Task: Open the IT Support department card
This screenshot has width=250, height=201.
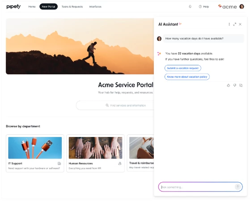Action: (35, 153)
